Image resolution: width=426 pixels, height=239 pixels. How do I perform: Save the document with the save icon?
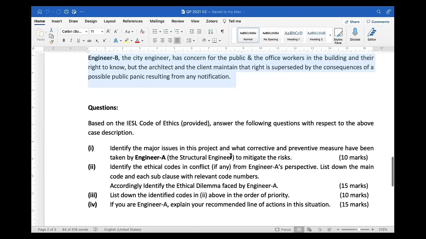[74, 12]
